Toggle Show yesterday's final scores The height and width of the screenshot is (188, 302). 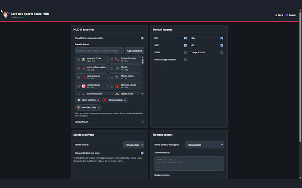click(142, 153)
